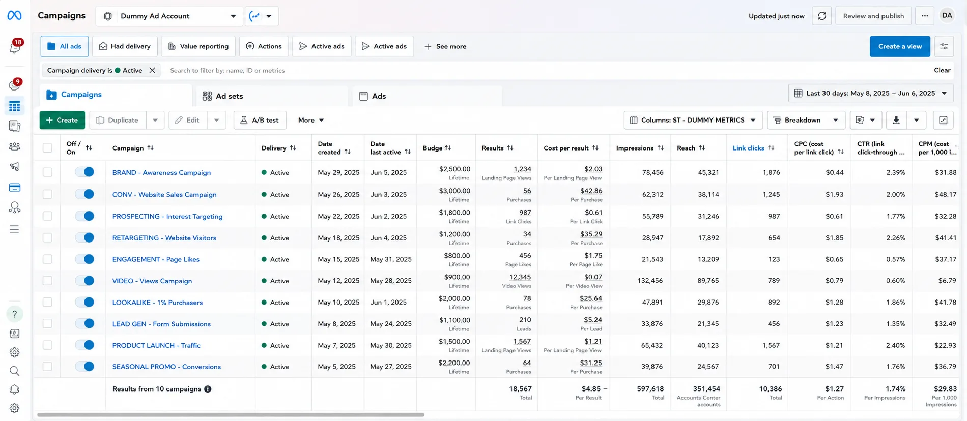Sort by Delivery column arrows
Screen dimensions: 967x421
[x=293, y=148]
